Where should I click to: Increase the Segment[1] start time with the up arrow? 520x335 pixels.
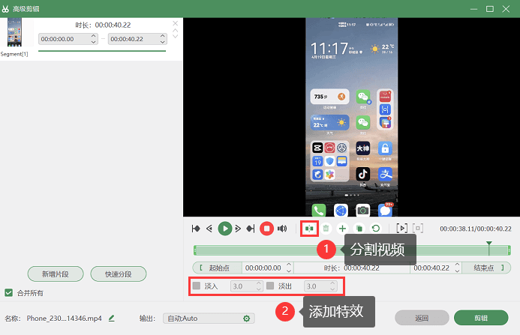pos(94,36)
